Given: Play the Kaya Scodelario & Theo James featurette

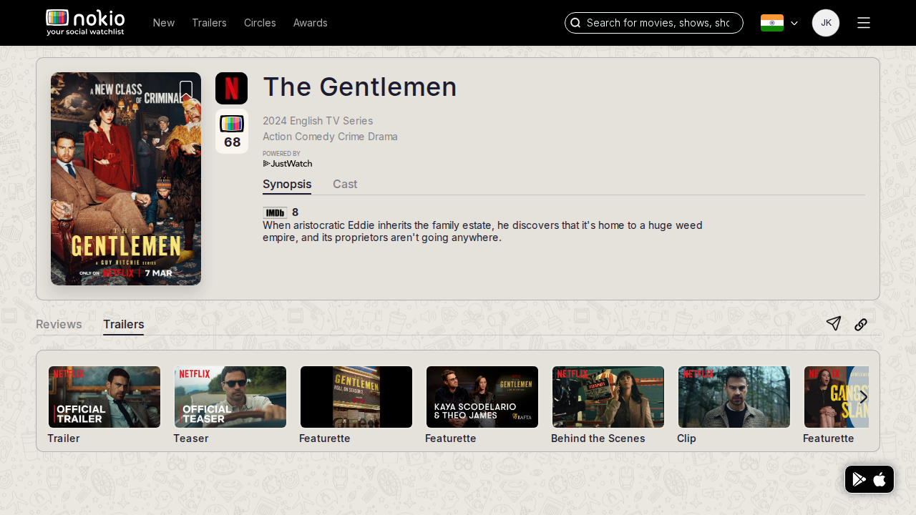Looking at the screenshot, I should tap(482, 397).
